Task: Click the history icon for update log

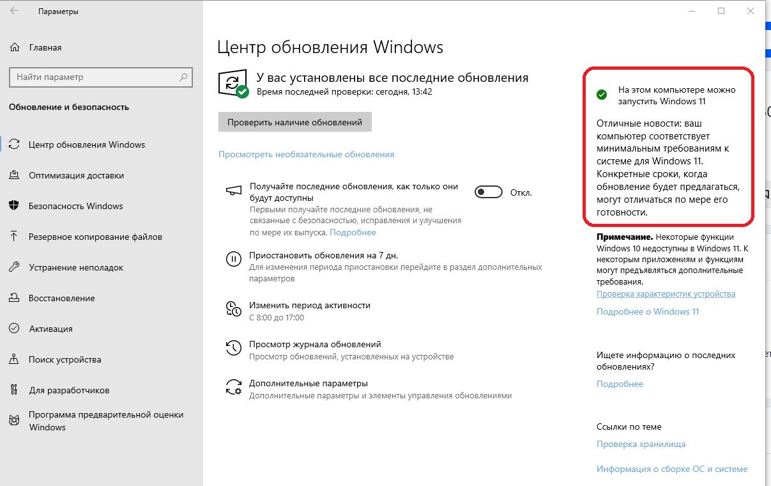Action: 234,348
